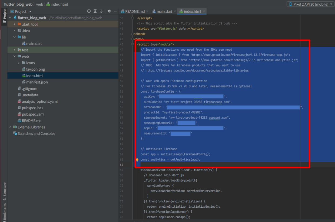The image size is (335, 222).
Task: Toggle the Structure tool window sidebar button
Action: [x=4, y=191]
